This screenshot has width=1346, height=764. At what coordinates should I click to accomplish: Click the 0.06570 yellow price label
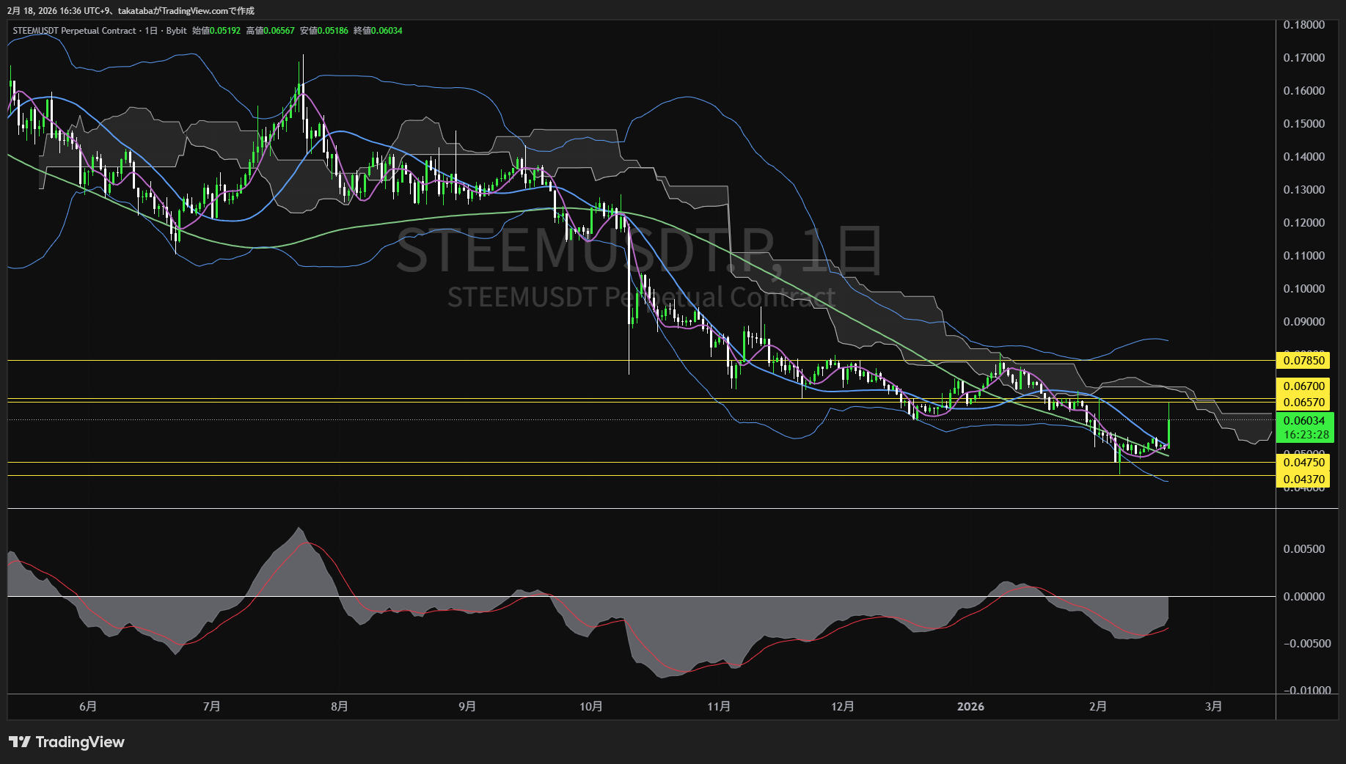(1303, 402)
